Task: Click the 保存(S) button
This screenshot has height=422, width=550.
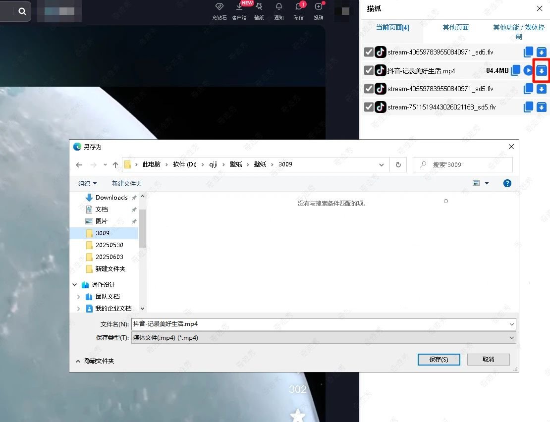Action: point(439,360)
